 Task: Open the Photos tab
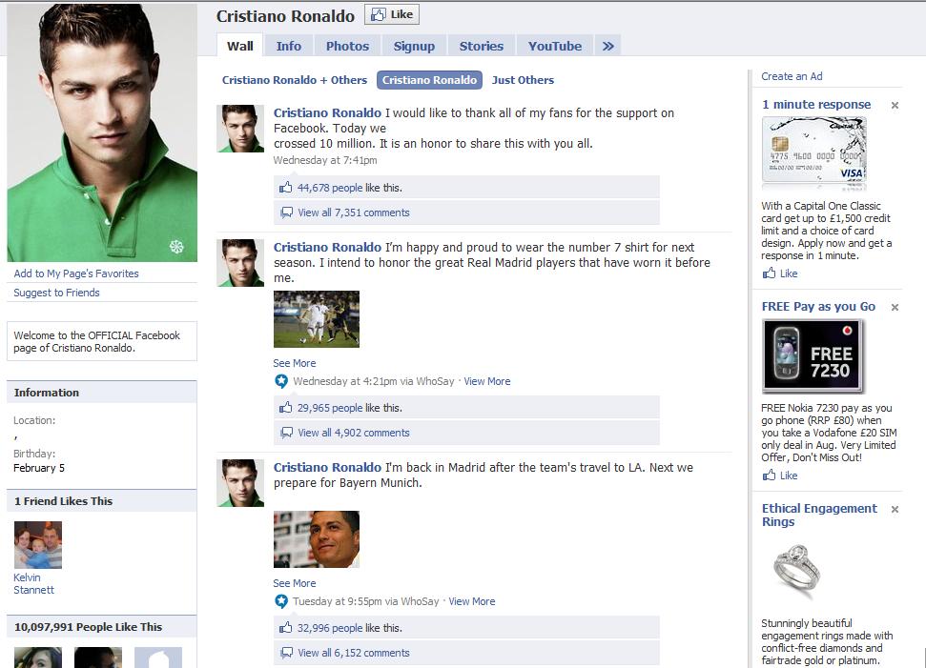347,46
